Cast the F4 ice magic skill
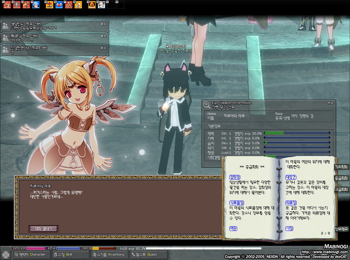The width and height of the screenshot is (350, 260). (x=36, y=5)
